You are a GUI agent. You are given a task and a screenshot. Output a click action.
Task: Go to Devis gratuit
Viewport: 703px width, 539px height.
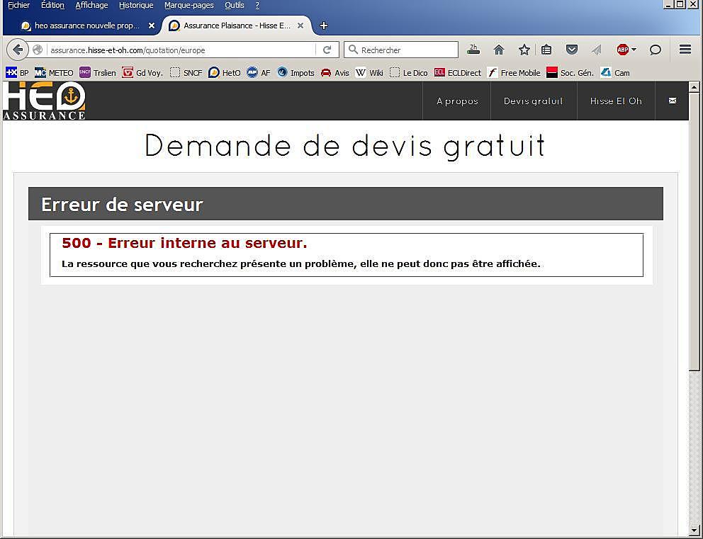pos(534,101)
